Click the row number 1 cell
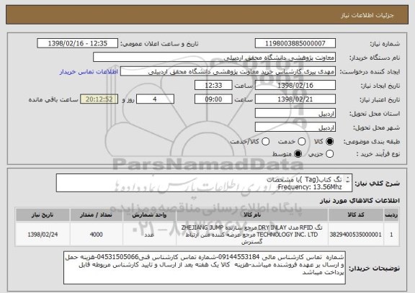Image resolution: width=415 pixels, height=293 pixels. click(391, 235)
